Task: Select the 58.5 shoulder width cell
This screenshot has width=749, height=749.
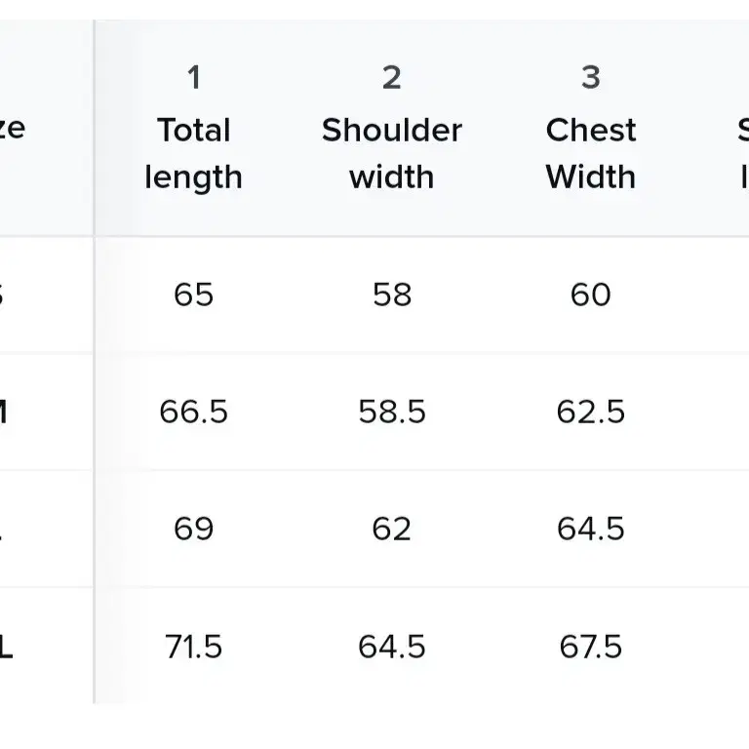Action: pyautogui.click(x=392, y=412)
